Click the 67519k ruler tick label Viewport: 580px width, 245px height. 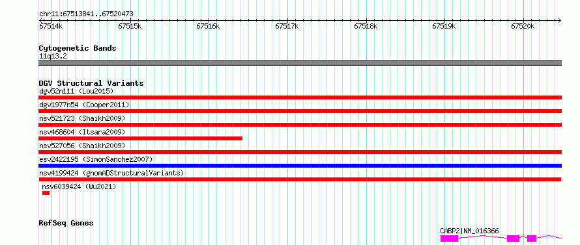444,26
